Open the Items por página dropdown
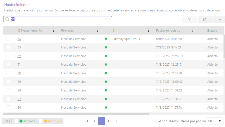225x127 pixels. click(x=215, y=121)
